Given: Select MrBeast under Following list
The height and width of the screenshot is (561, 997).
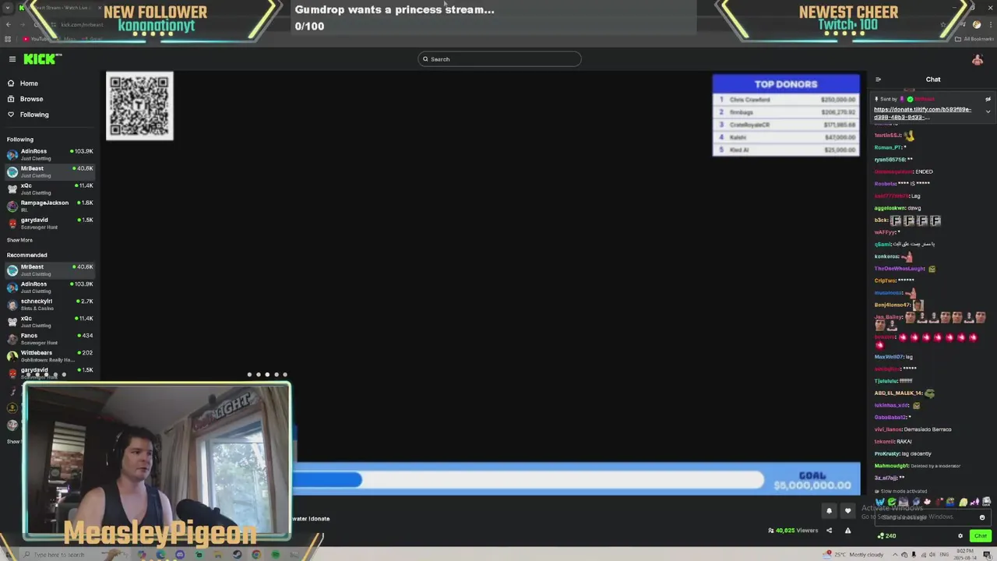Looking at the screenshot, I should [x=50, y=171].
